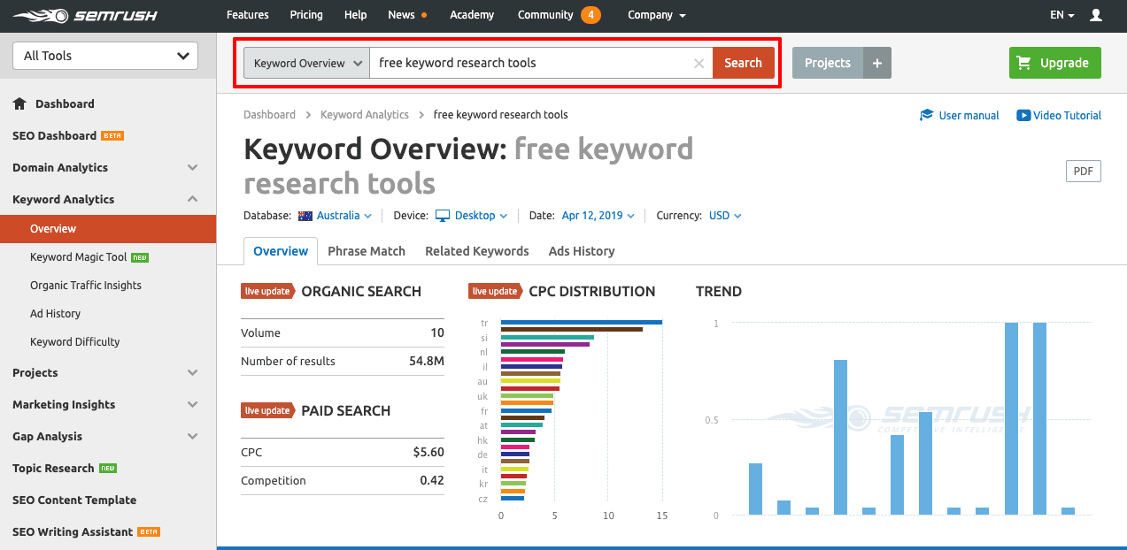Click the cart icon on Upgrade button
The image size is (1127, 550).
coord(1024,63)
